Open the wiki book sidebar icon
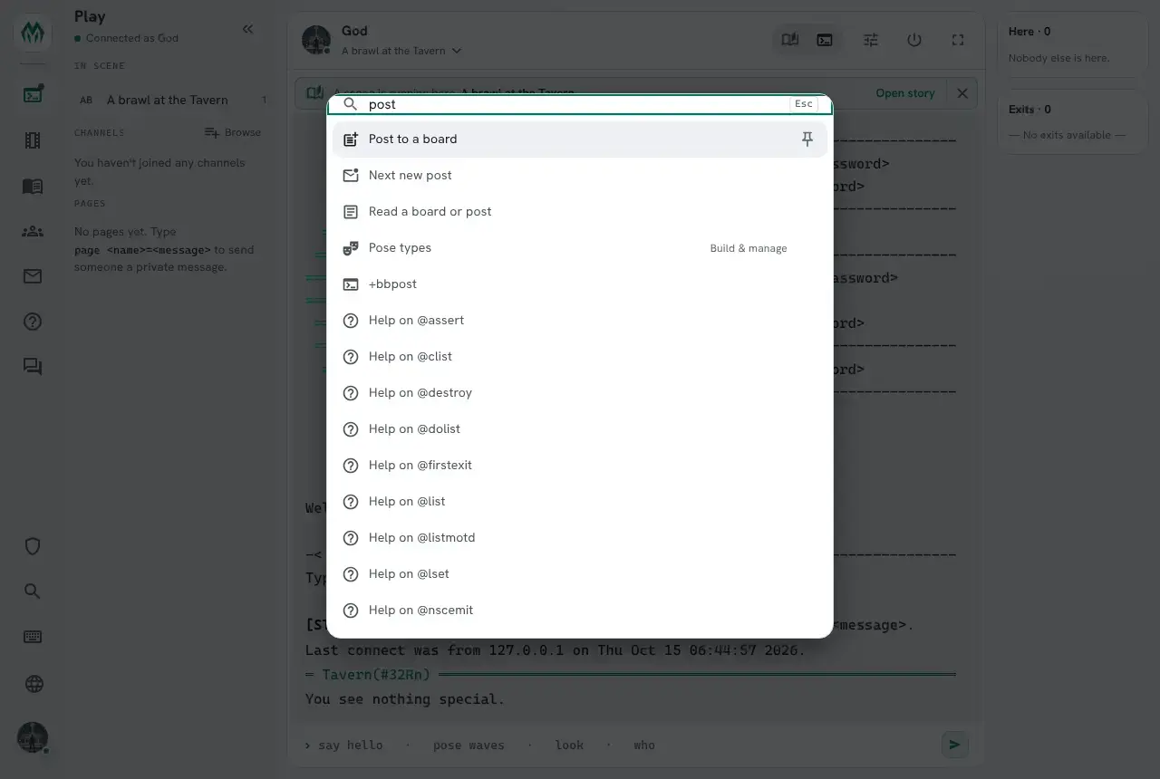This screenshot has width=1160, height=779. (33, 187)
